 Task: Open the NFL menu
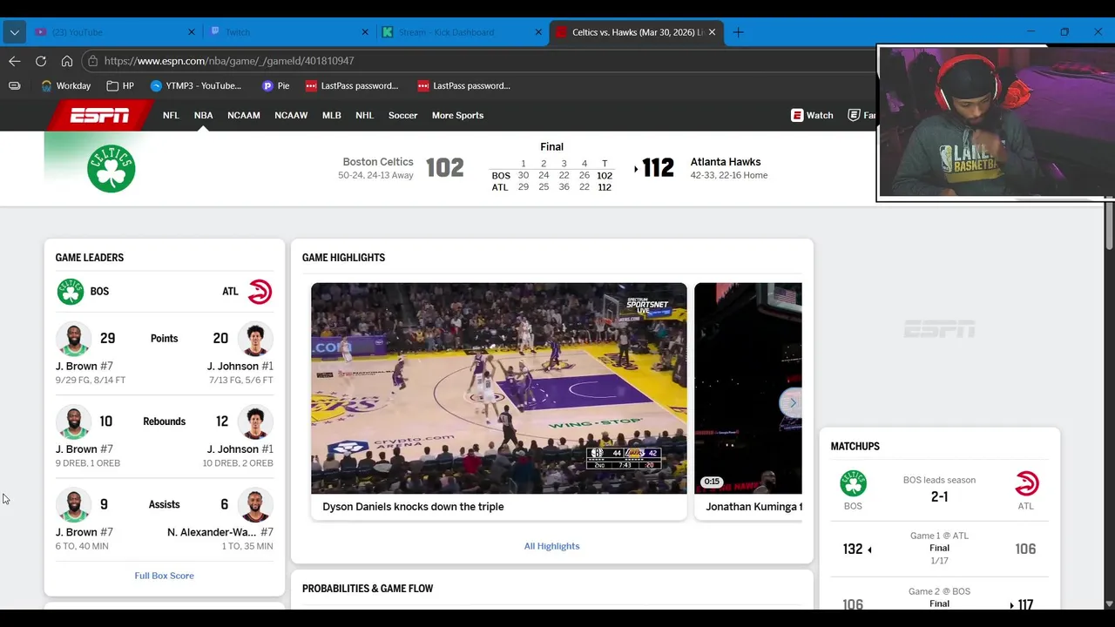point(171,115)
